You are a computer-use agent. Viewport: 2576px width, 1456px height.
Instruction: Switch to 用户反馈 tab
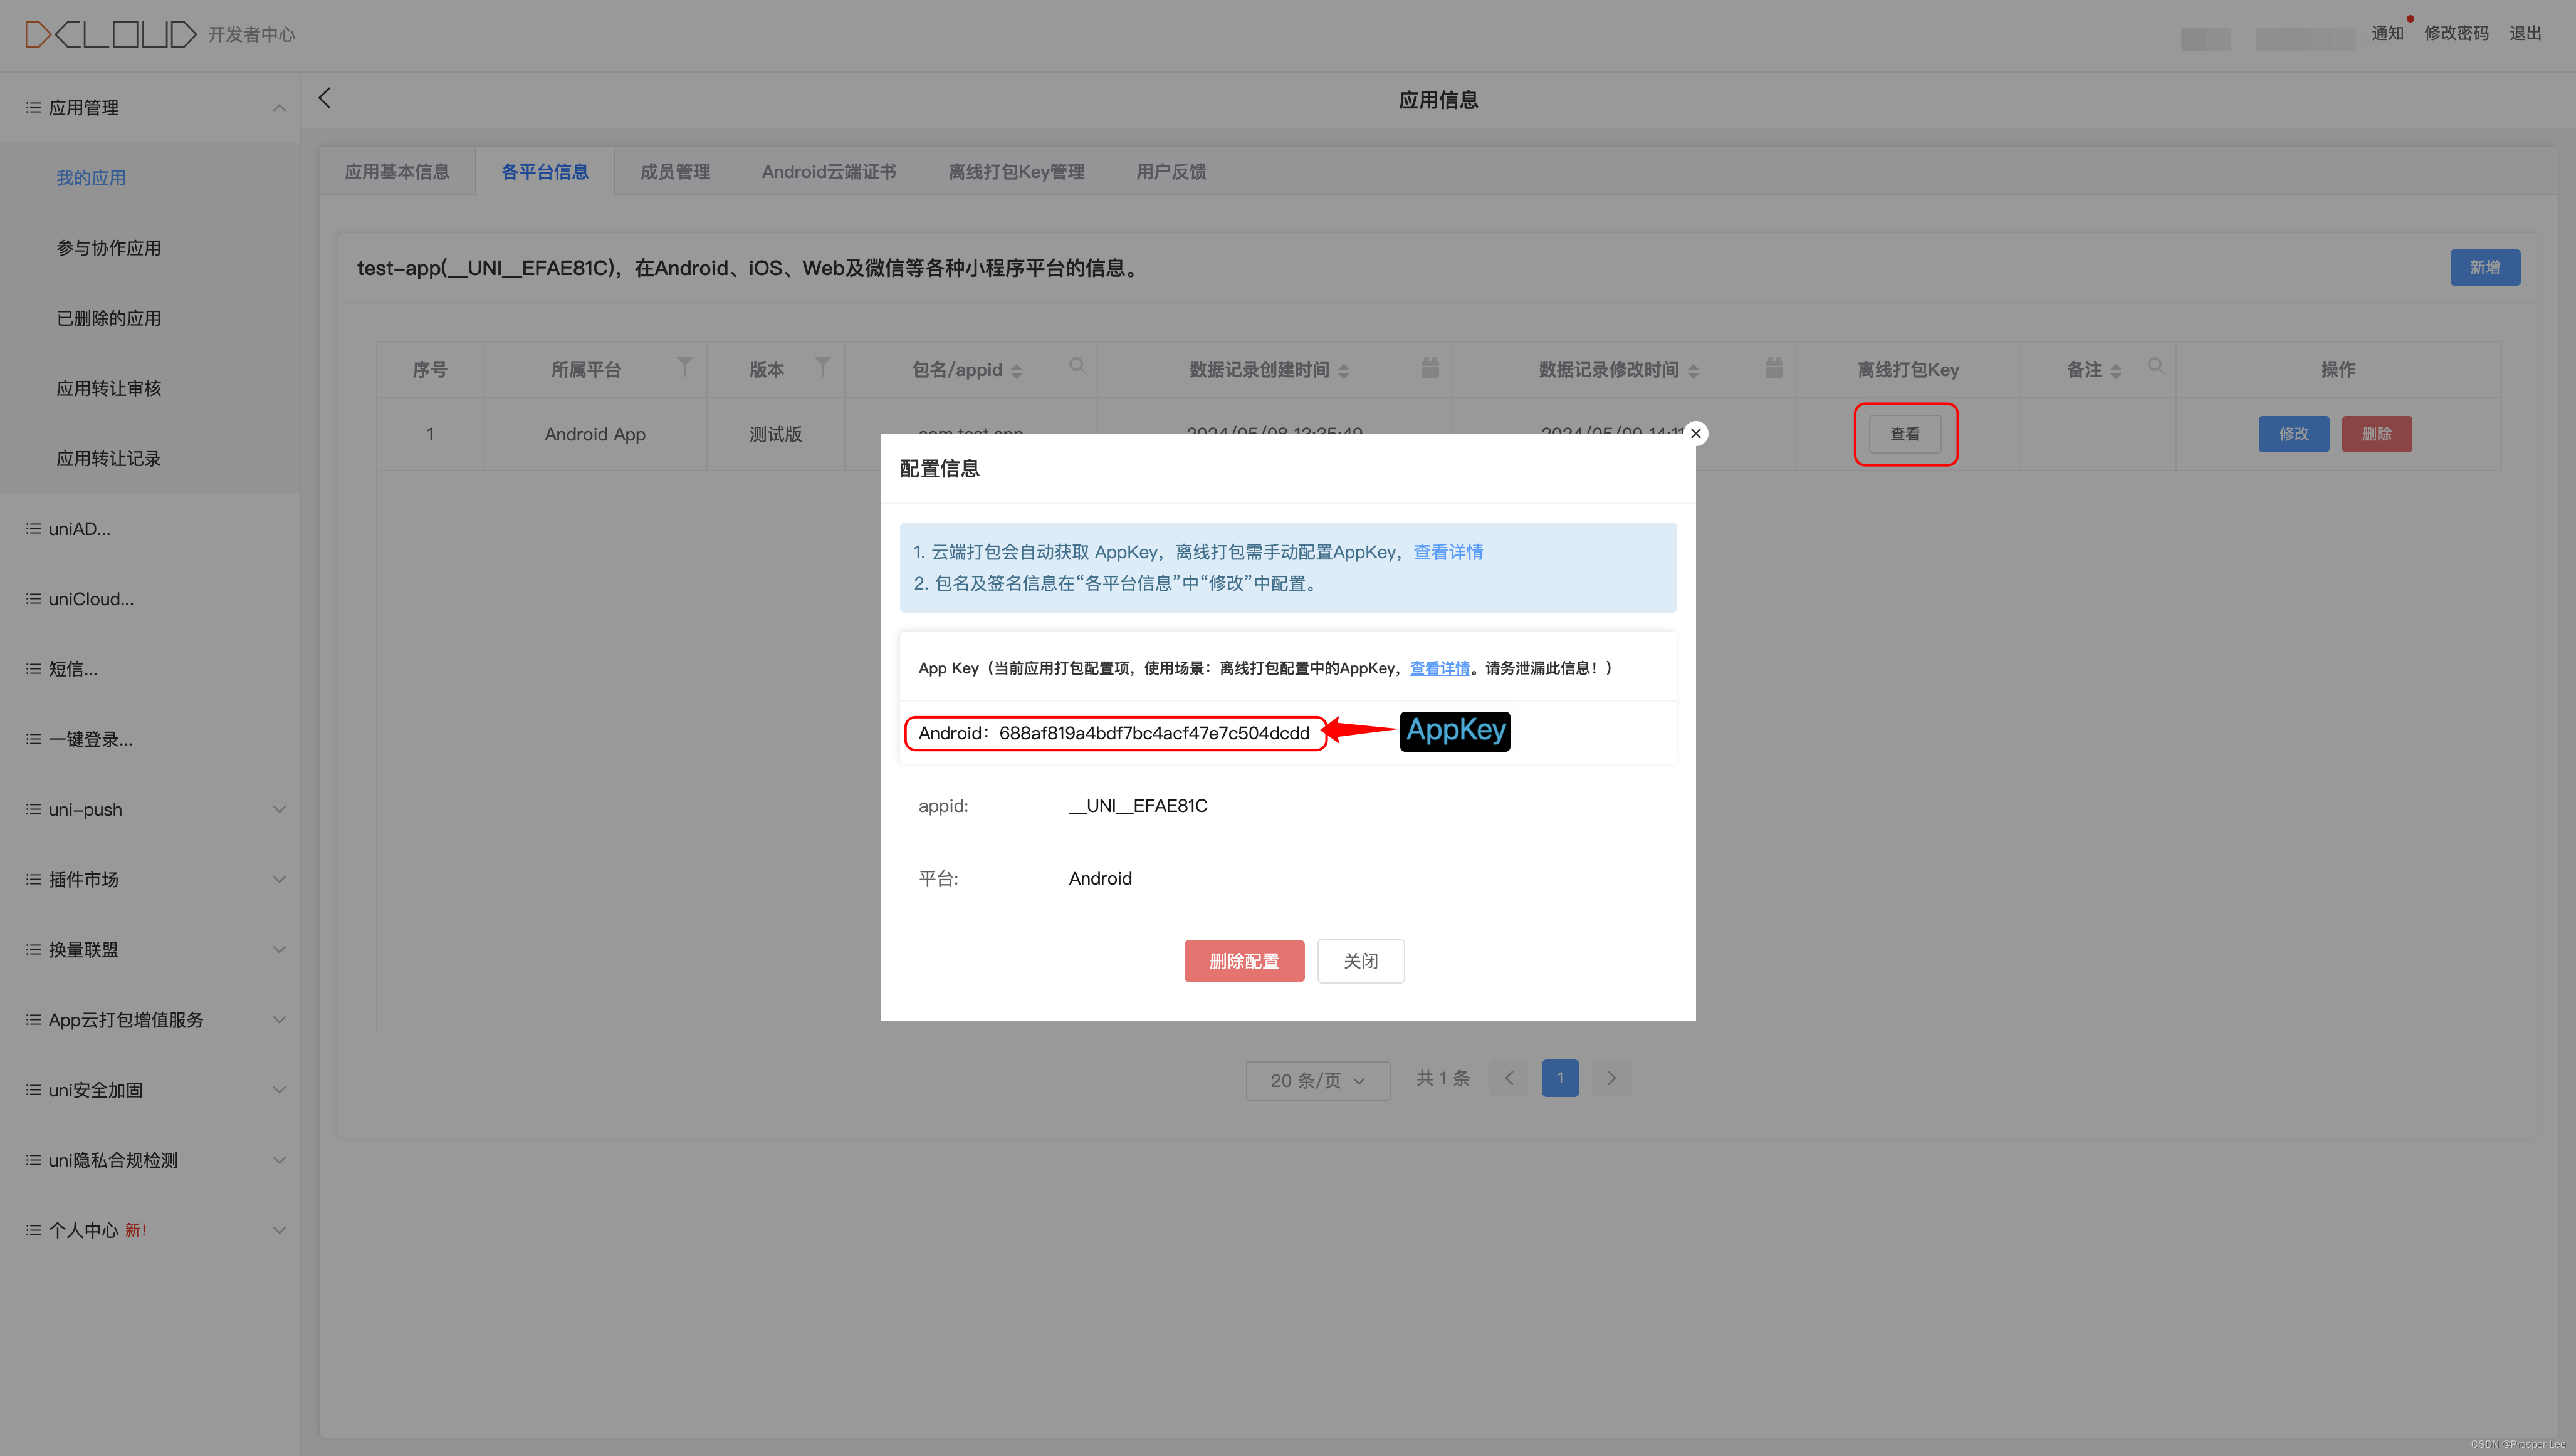pos(1170,171)
